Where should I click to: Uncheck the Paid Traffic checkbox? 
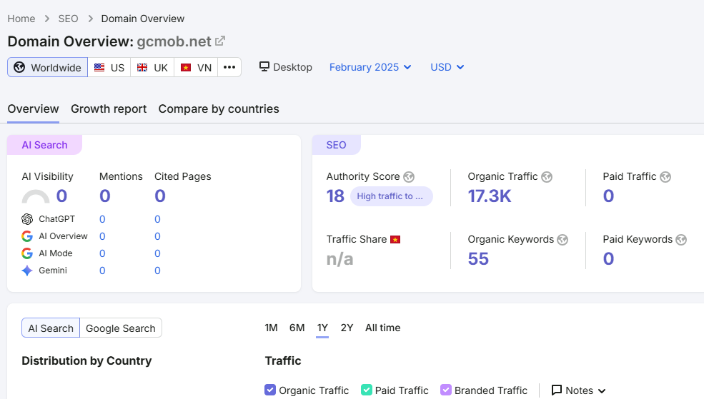click(367, 390)
